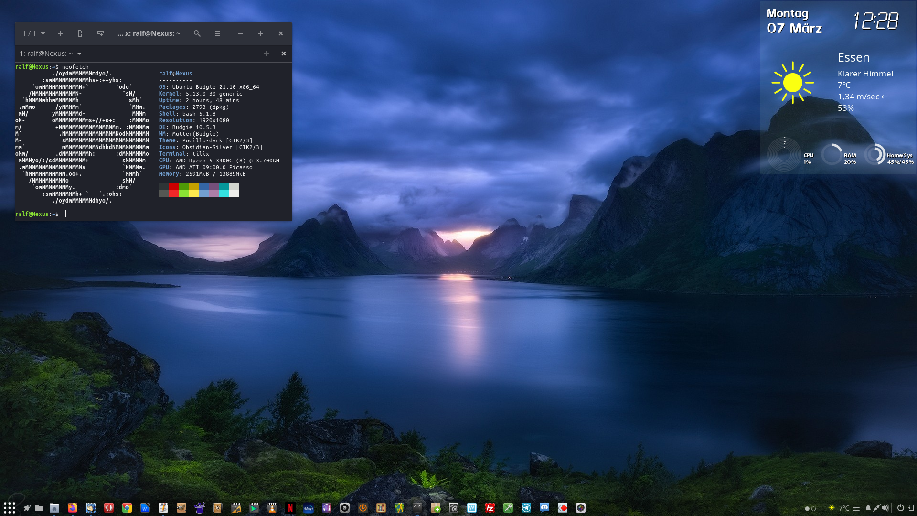917x516 pixels.
Task: Launch Firefox from the dock
Action: pos(73,508)
